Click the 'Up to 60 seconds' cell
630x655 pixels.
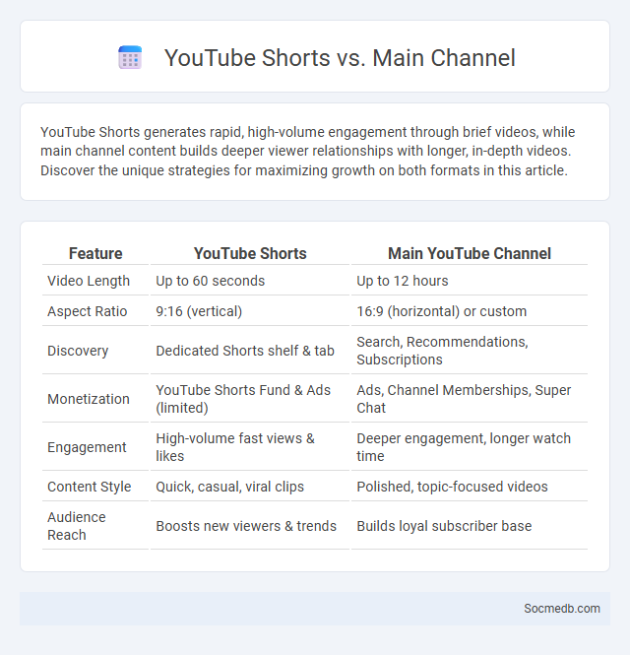250,281
